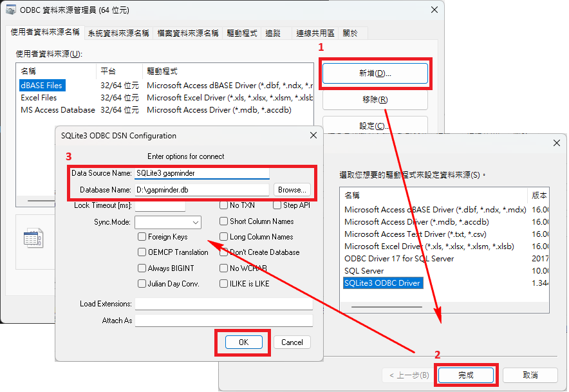The width and height of the screenshot is (569, 392).
Task: Click the 名稱 column header in driver list
Action: (x=434, y=195)
